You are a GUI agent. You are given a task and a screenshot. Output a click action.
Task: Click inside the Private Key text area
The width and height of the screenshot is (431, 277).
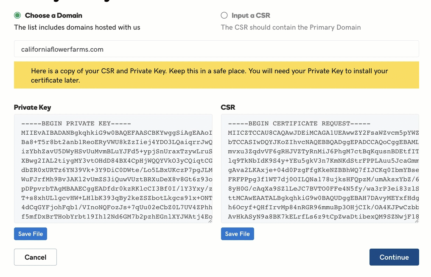tap(113, 169)
